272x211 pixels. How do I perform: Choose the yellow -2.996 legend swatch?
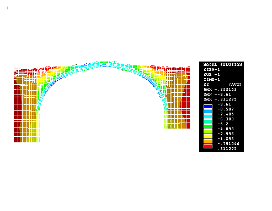pyautogui.click(x=208, y=136)
